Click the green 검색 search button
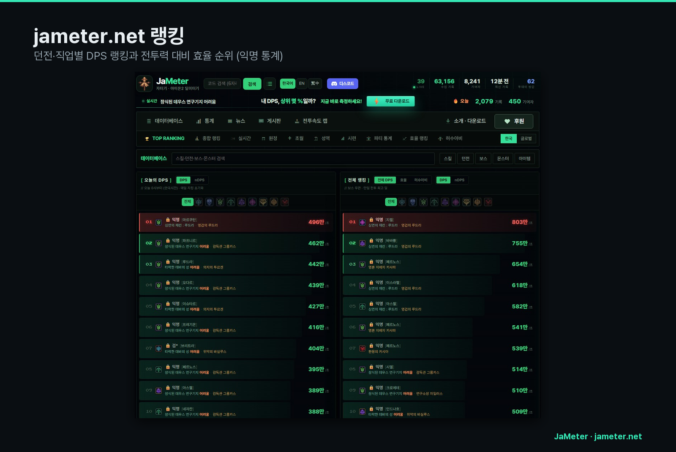Screen dimensions: 676x452 pyautogui.click(x=252, y=84)
